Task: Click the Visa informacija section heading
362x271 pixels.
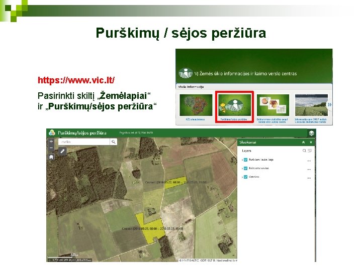Action: click(191, 87)
